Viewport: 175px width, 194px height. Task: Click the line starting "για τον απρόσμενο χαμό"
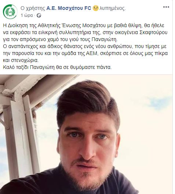coord(60,40)
